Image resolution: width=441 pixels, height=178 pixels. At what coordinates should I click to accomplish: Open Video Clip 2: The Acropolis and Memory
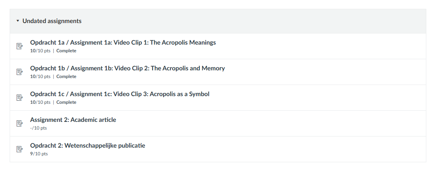[127, 68]
